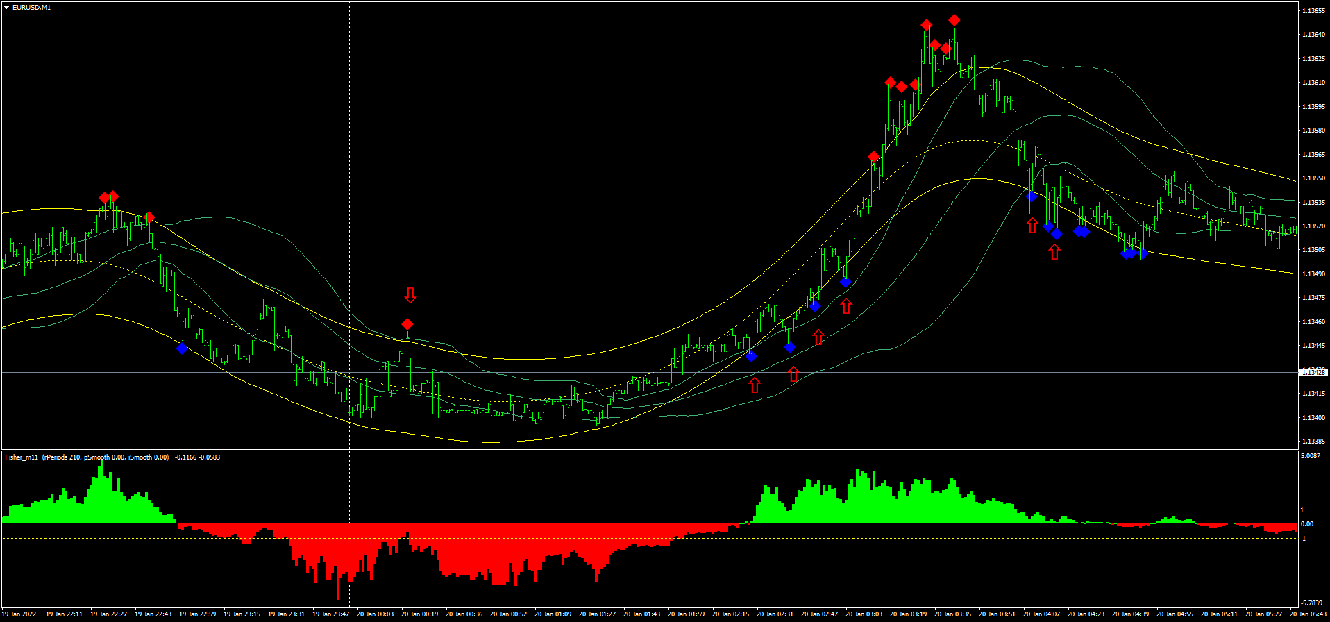Click the EURUSD,M1 chart title
This screenshot has height=622, width=1330.
tap(31, 8)
